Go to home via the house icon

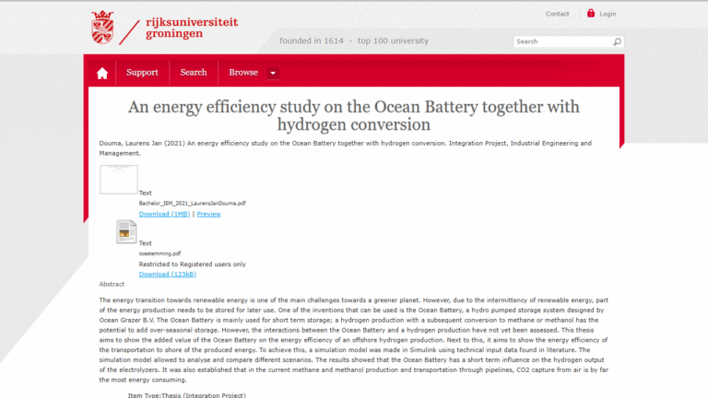pyautogui.click(x=102, y=73)
